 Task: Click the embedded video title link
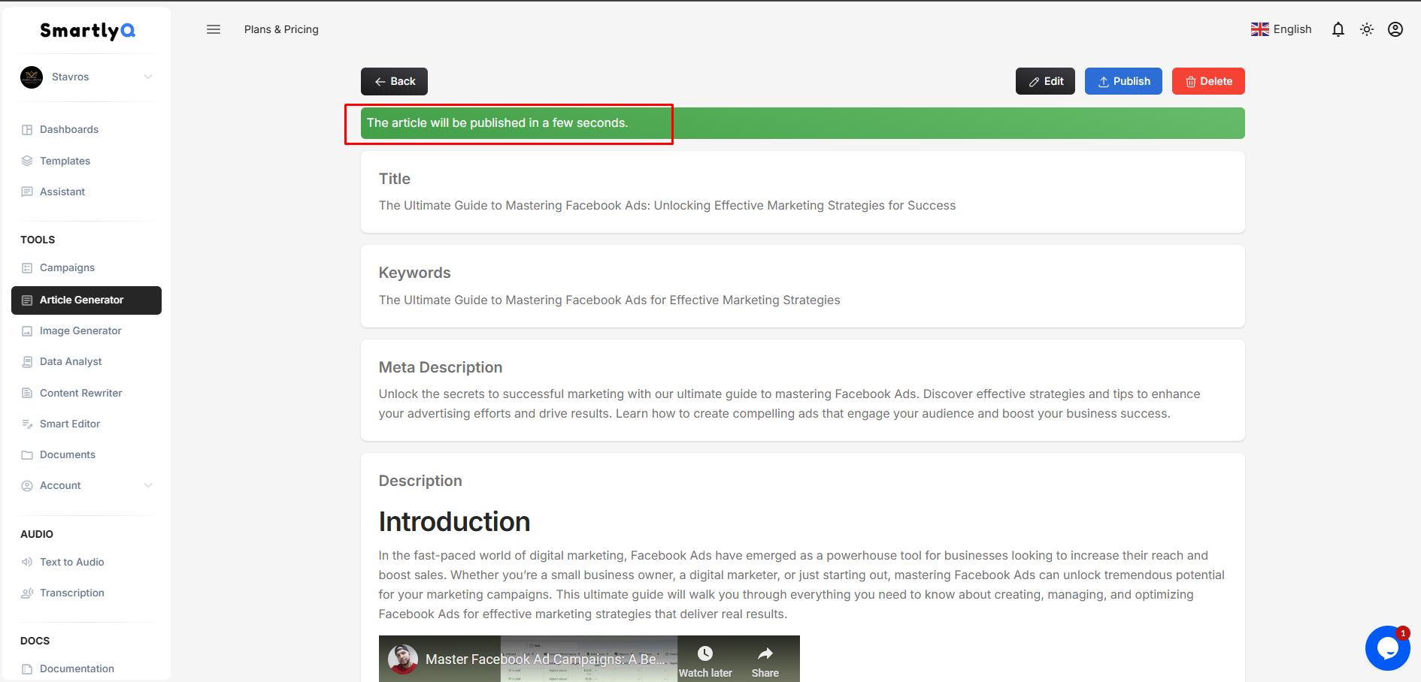pos(545,659)
